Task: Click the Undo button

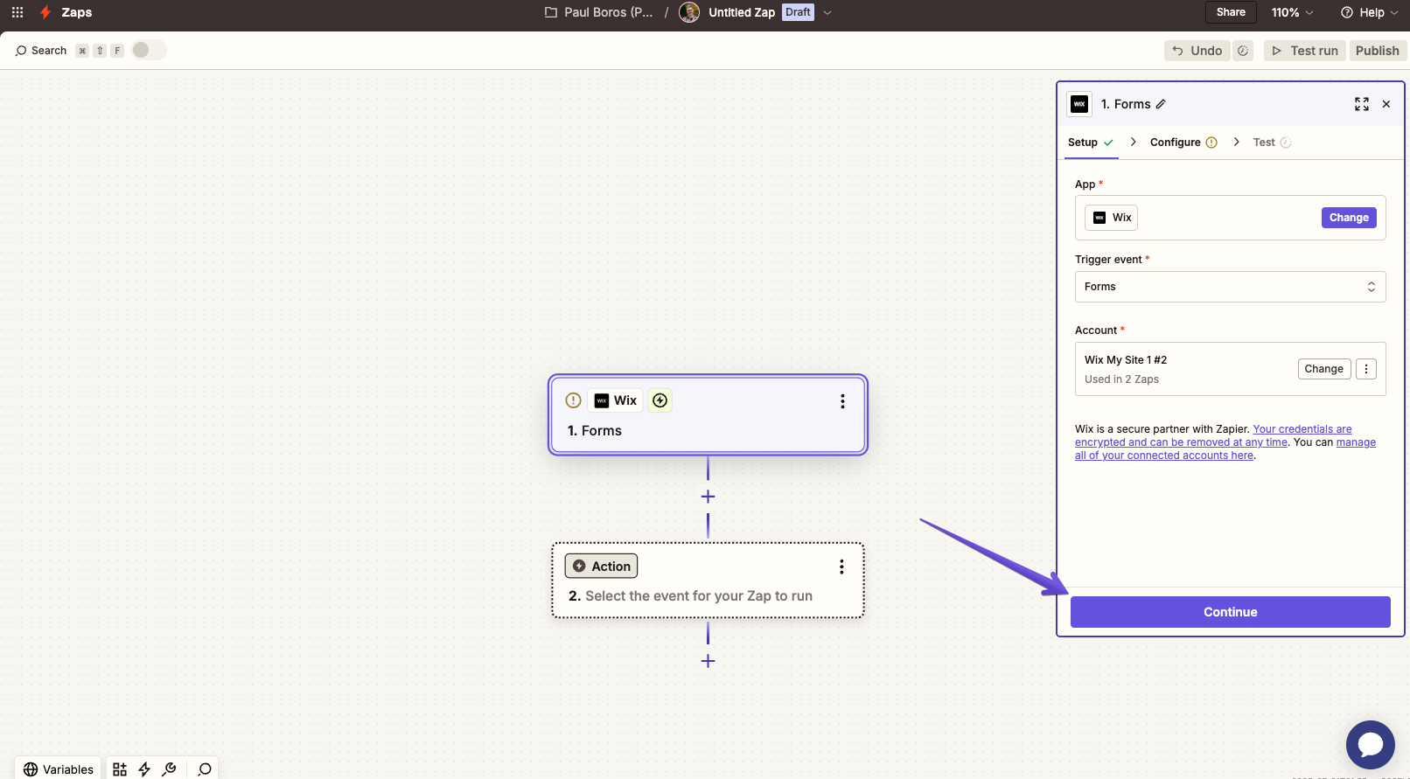Action: [x=1197, y=51]
